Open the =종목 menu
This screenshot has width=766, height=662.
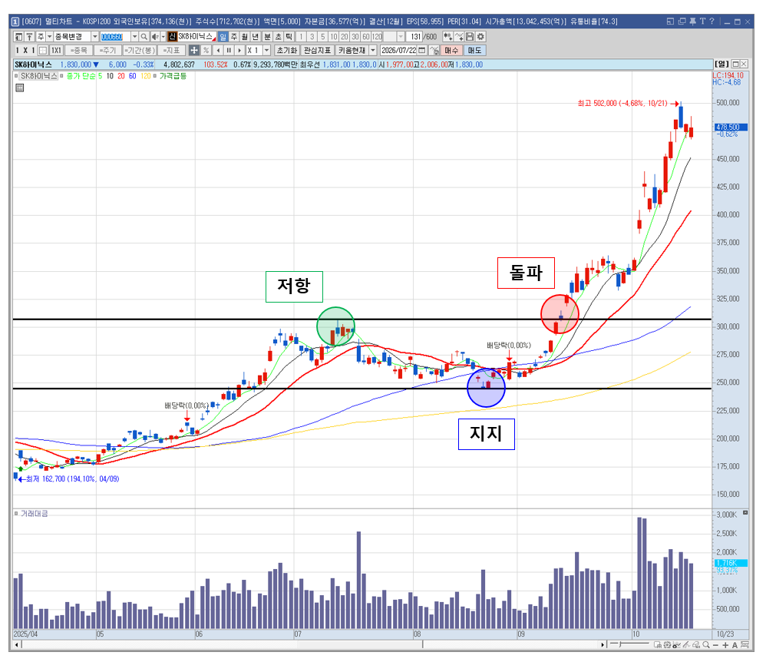tap(79, 51)
